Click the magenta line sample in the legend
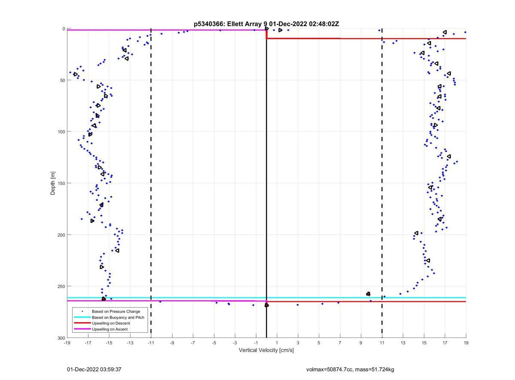This screenshot has height=380, width=515. point(82,329)
